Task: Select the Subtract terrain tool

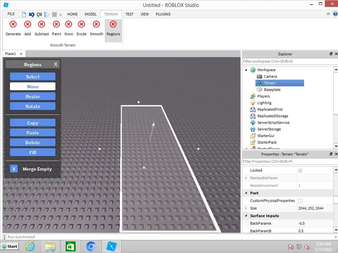Action: pyautogui.click(x=42, y=28)
